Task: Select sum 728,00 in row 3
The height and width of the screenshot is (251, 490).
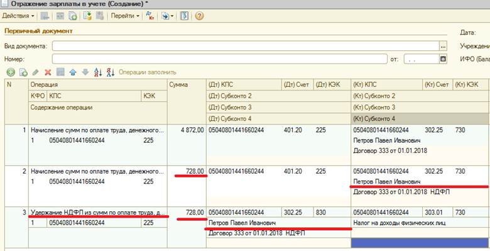Action: (x=187, y=213)
